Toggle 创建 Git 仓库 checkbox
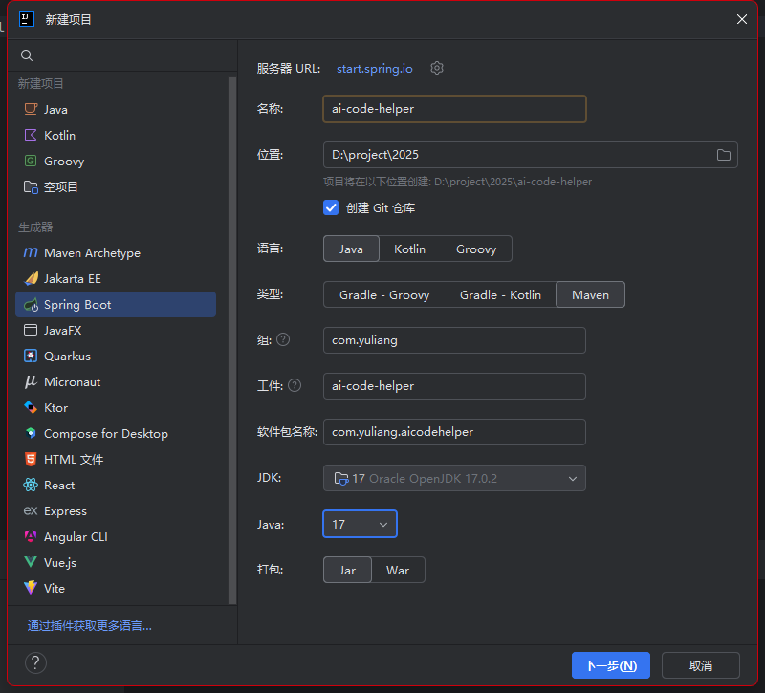The height and width of the screenshot is (693, 765). tap(331, 207)
